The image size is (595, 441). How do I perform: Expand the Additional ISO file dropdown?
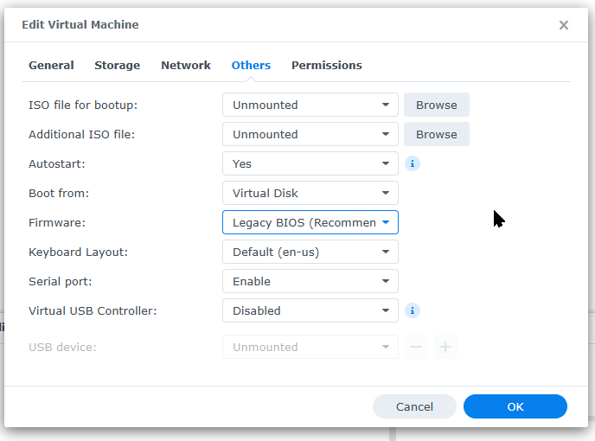click(x=310, y=134)
